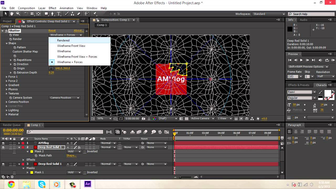The image size is (336, 189).
Task: Select the Puppet Pin tool
Action: (95, 14)
